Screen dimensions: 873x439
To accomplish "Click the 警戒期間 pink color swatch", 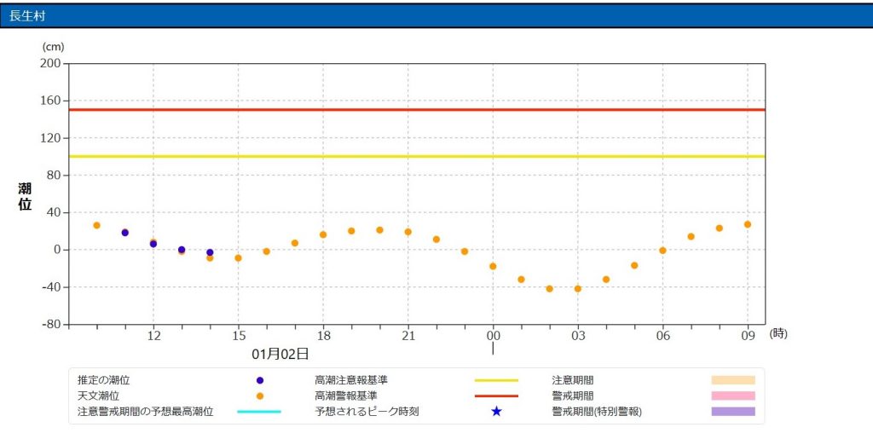I will point(733,396).
